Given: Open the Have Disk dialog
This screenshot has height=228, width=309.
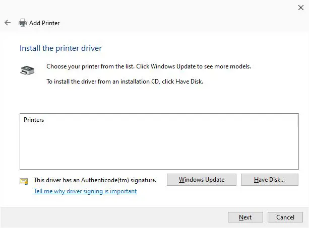Looking at the screenshot, I should point(269,180).
